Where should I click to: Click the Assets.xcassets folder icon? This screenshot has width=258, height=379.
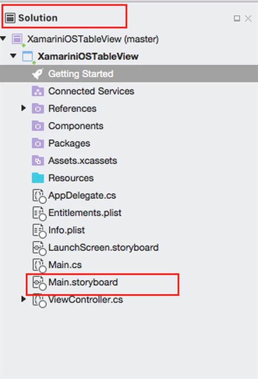point(38,161)
